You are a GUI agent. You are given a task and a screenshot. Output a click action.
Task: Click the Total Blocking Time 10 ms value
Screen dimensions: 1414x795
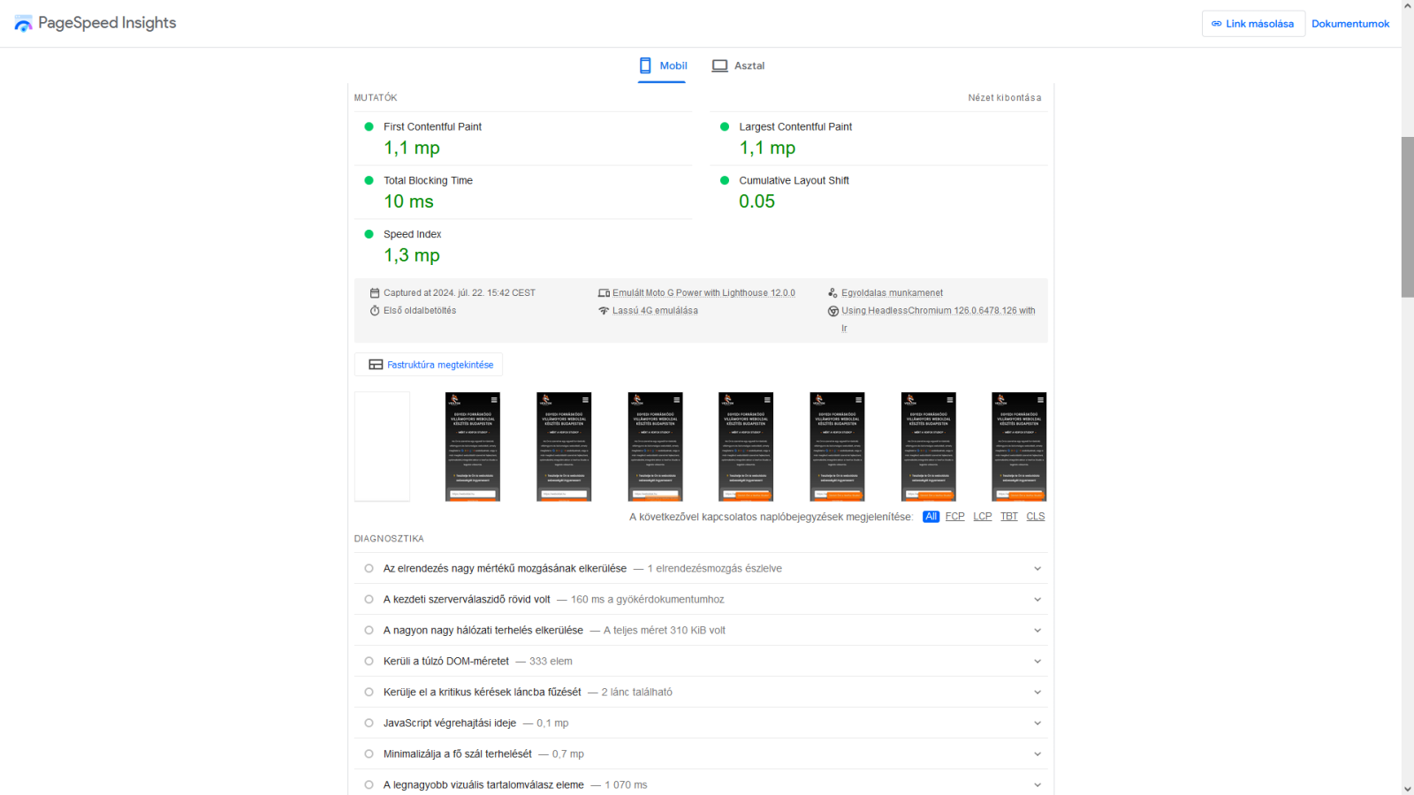click(x=408, y=202)
